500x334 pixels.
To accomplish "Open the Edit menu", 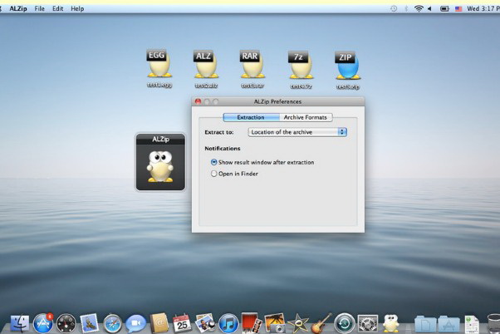I will click(57, 8).
